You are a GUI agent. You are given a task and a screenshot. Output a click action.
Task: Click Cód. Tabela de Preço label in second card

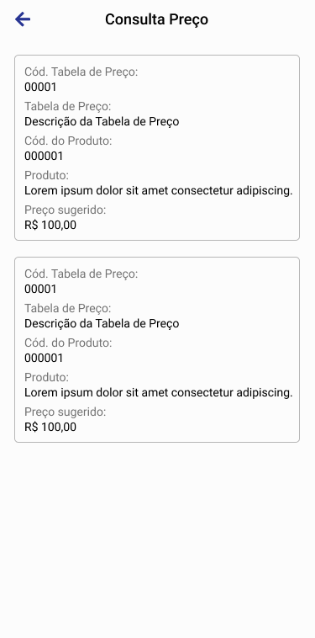pos(81,274)
